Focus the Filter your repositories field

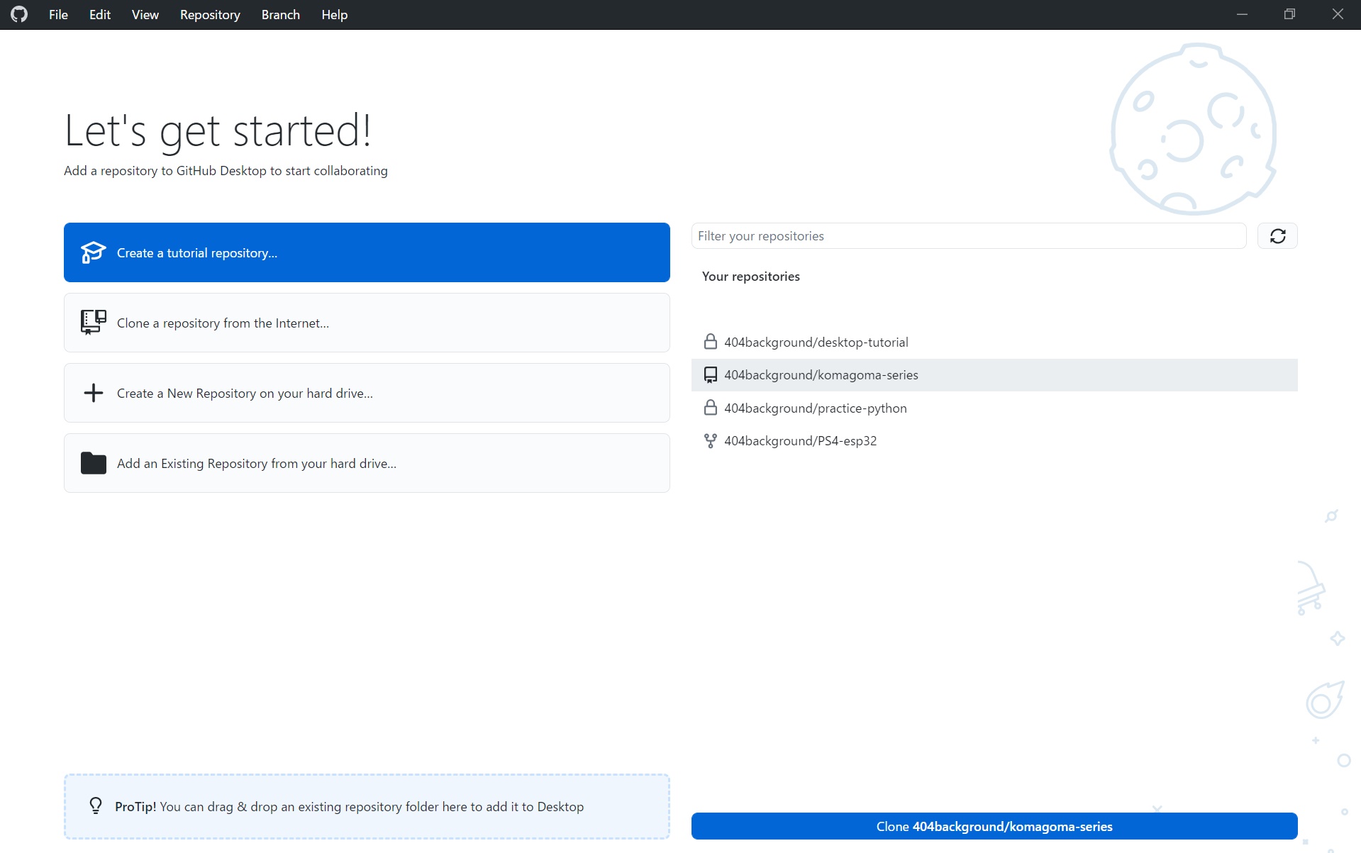pos(968,236)
